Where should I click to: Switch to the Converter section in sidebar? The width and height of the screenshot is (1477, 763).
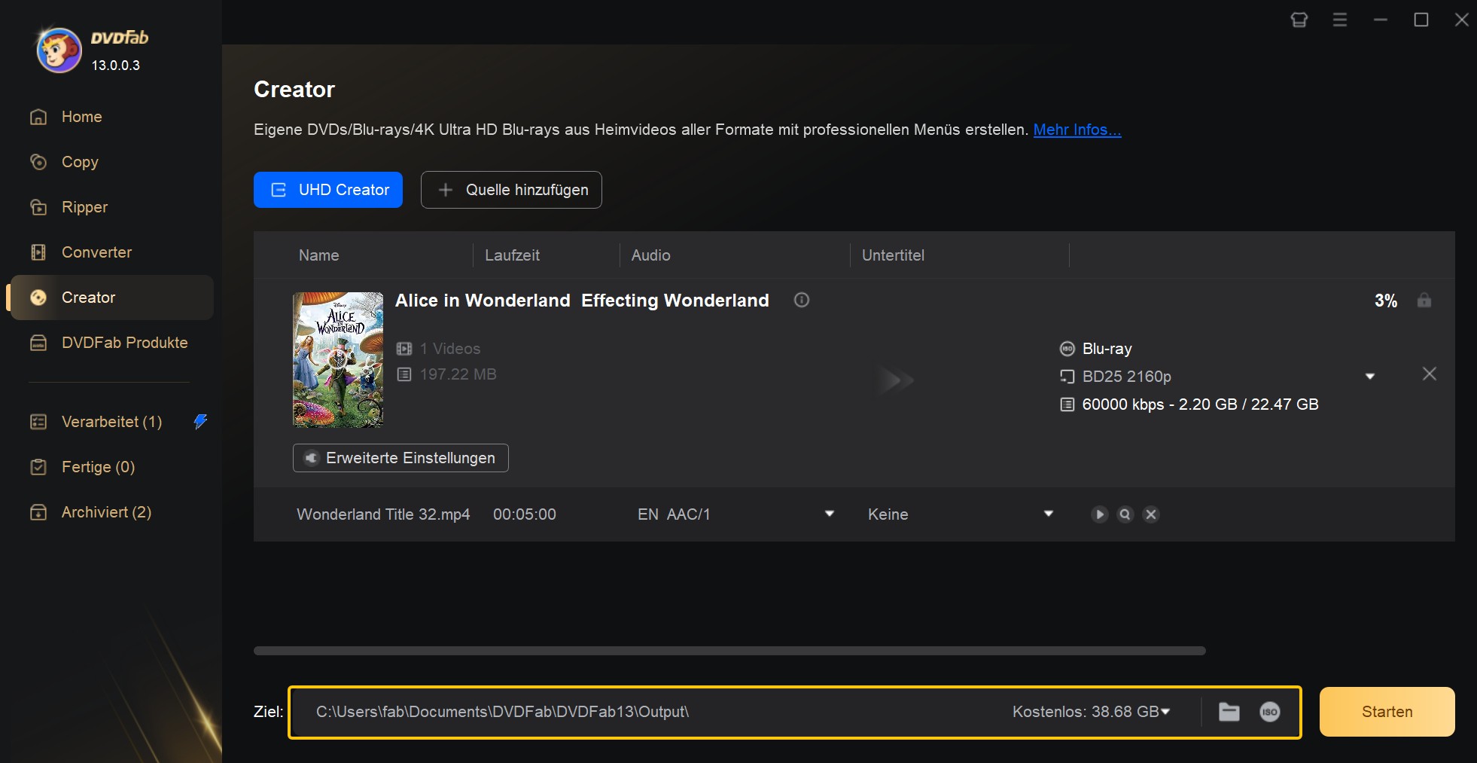click(x=96, y=252)
